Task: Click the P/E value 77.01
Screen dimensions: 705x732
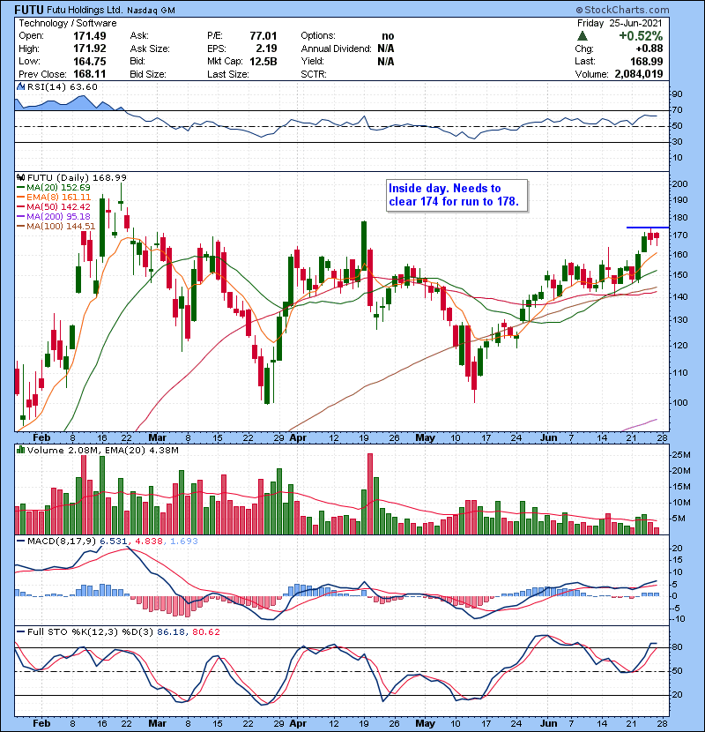Action: point(263,36)
